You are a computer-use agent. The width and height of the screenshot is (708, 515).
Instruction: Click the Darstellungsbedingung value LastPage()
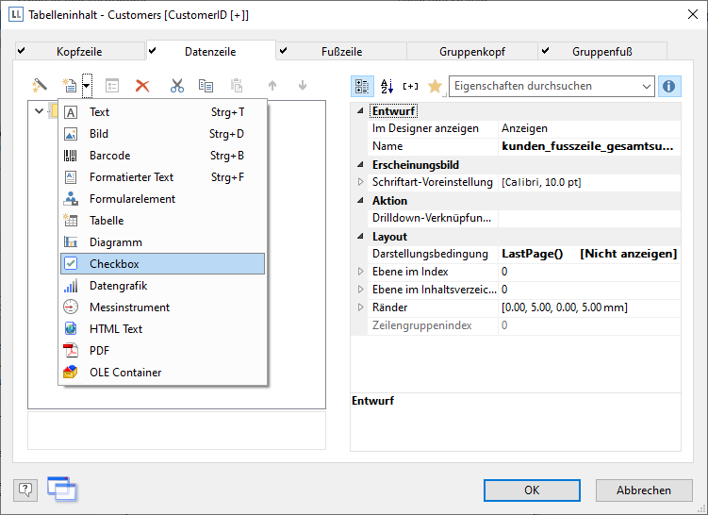(x=532, y=254)
